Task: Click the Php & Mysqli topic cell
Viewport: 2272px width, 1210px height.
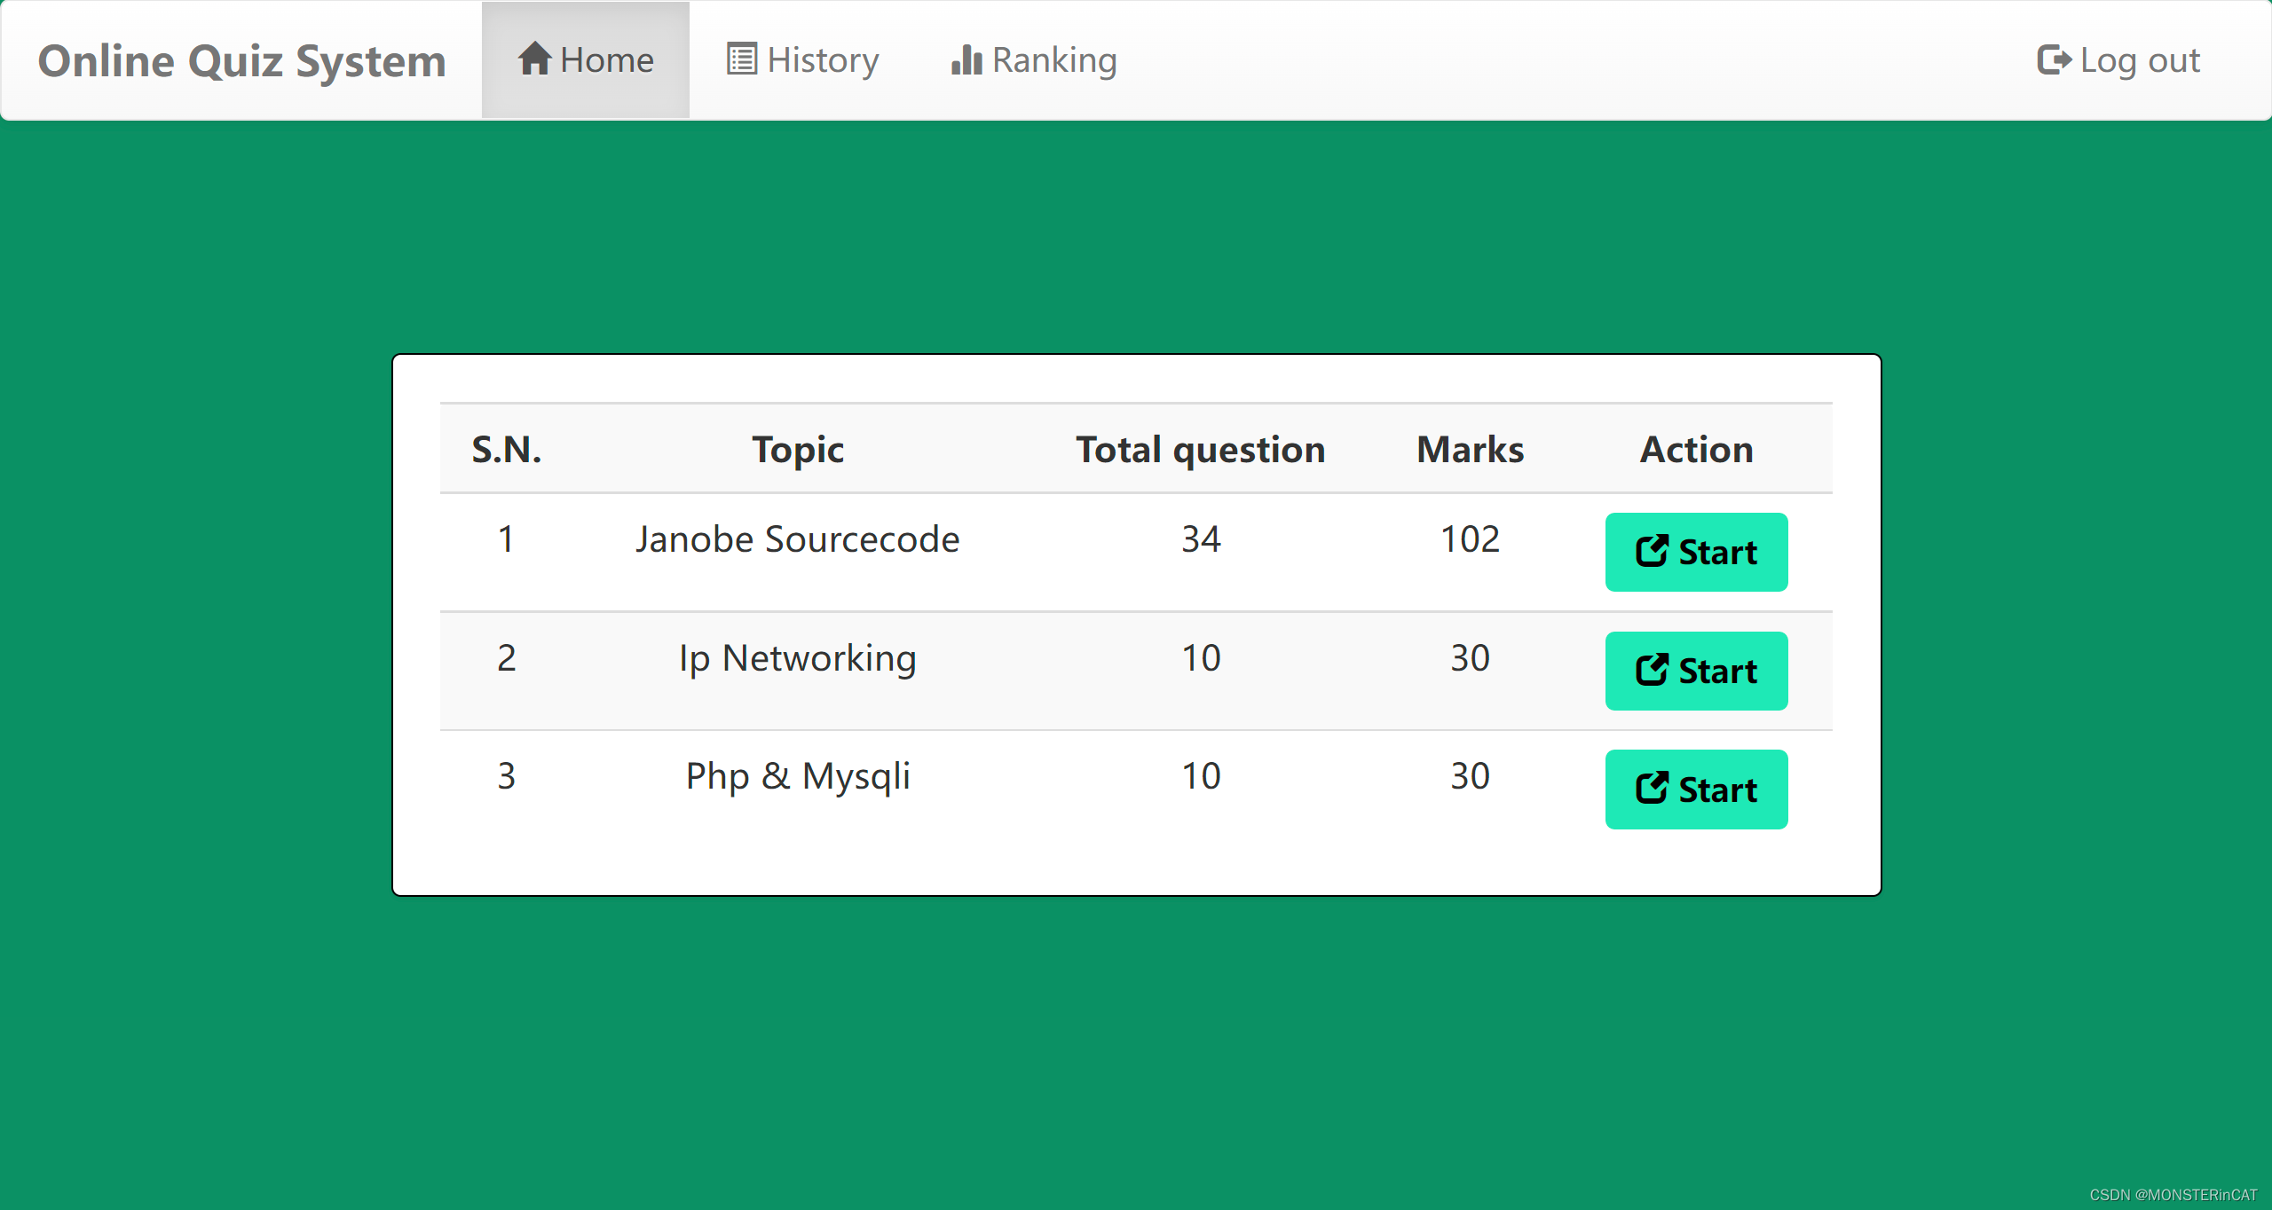Action: (x=798, y=776)
